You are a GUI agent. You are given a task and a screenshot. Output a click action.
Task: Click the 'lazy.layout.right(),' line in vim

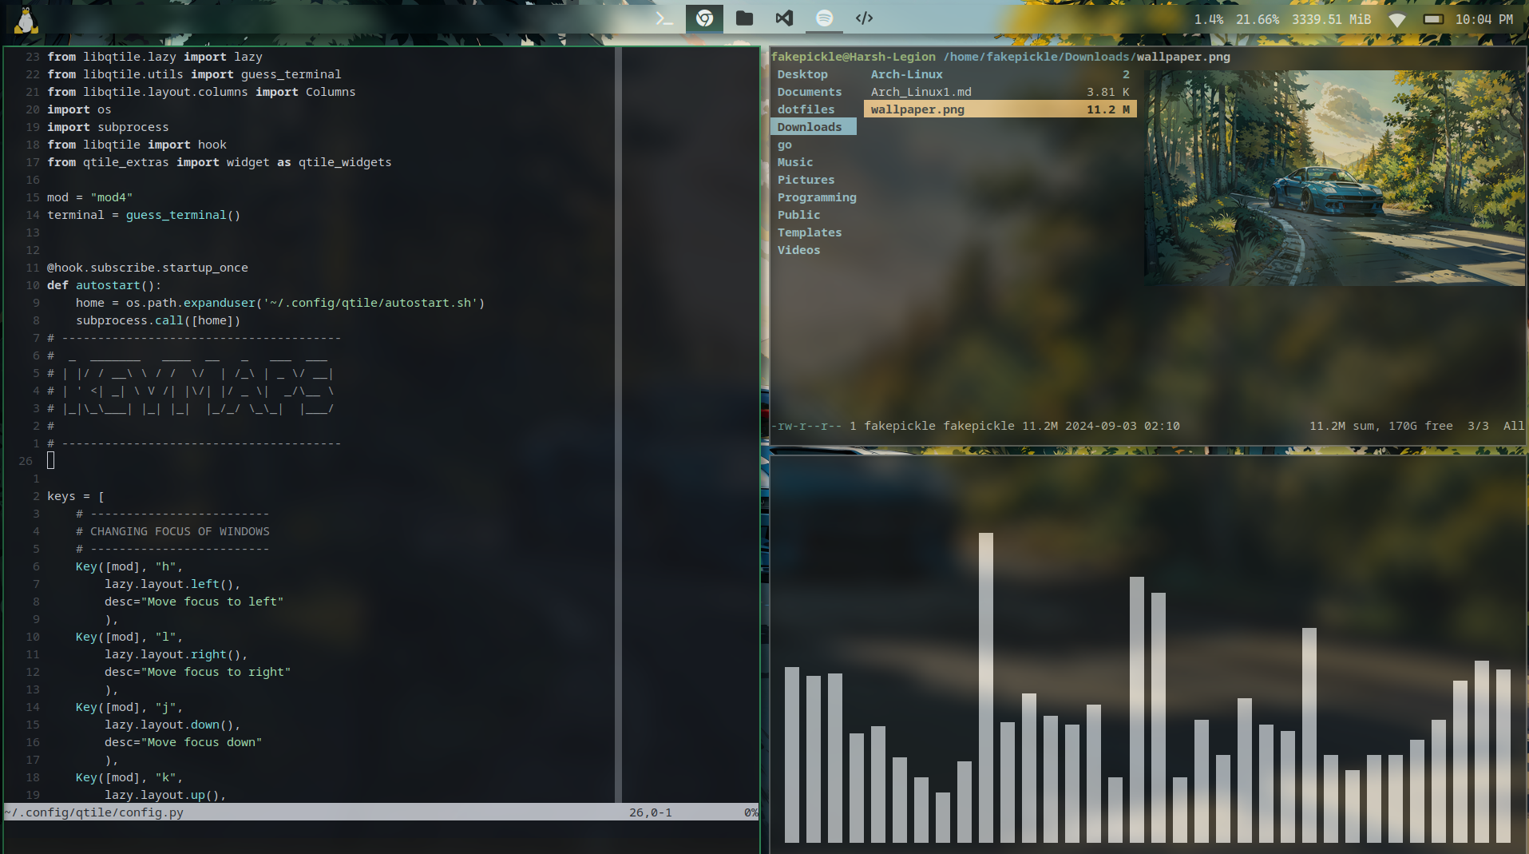[x=176, y=654]
